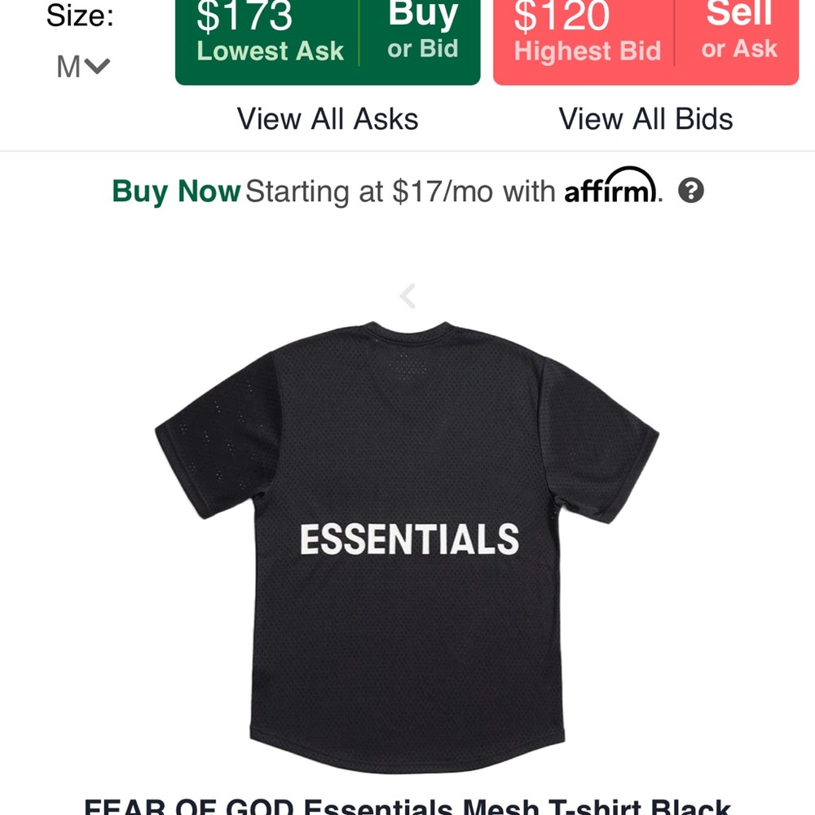Click the 'or Ask' text on the red button
The image size is (815, 815).
tap(738, 49)
